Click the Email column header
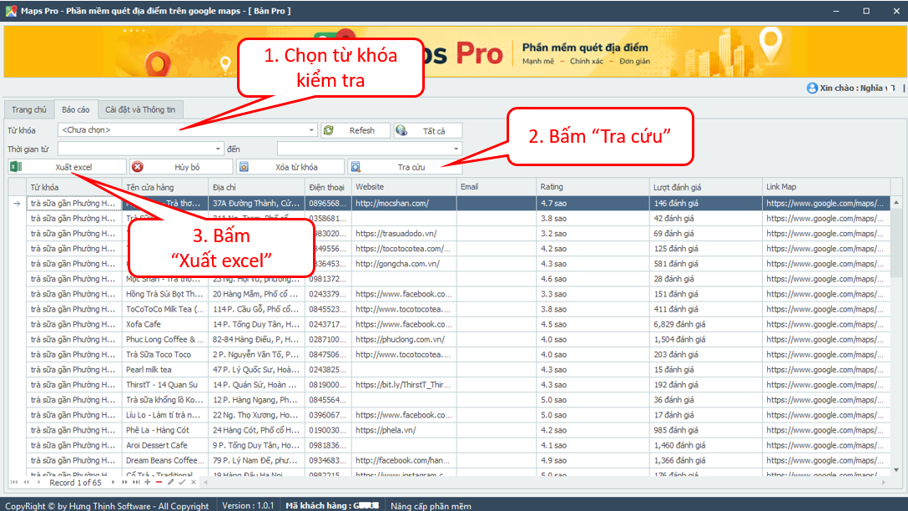908x511 pixels. (497, 187)
